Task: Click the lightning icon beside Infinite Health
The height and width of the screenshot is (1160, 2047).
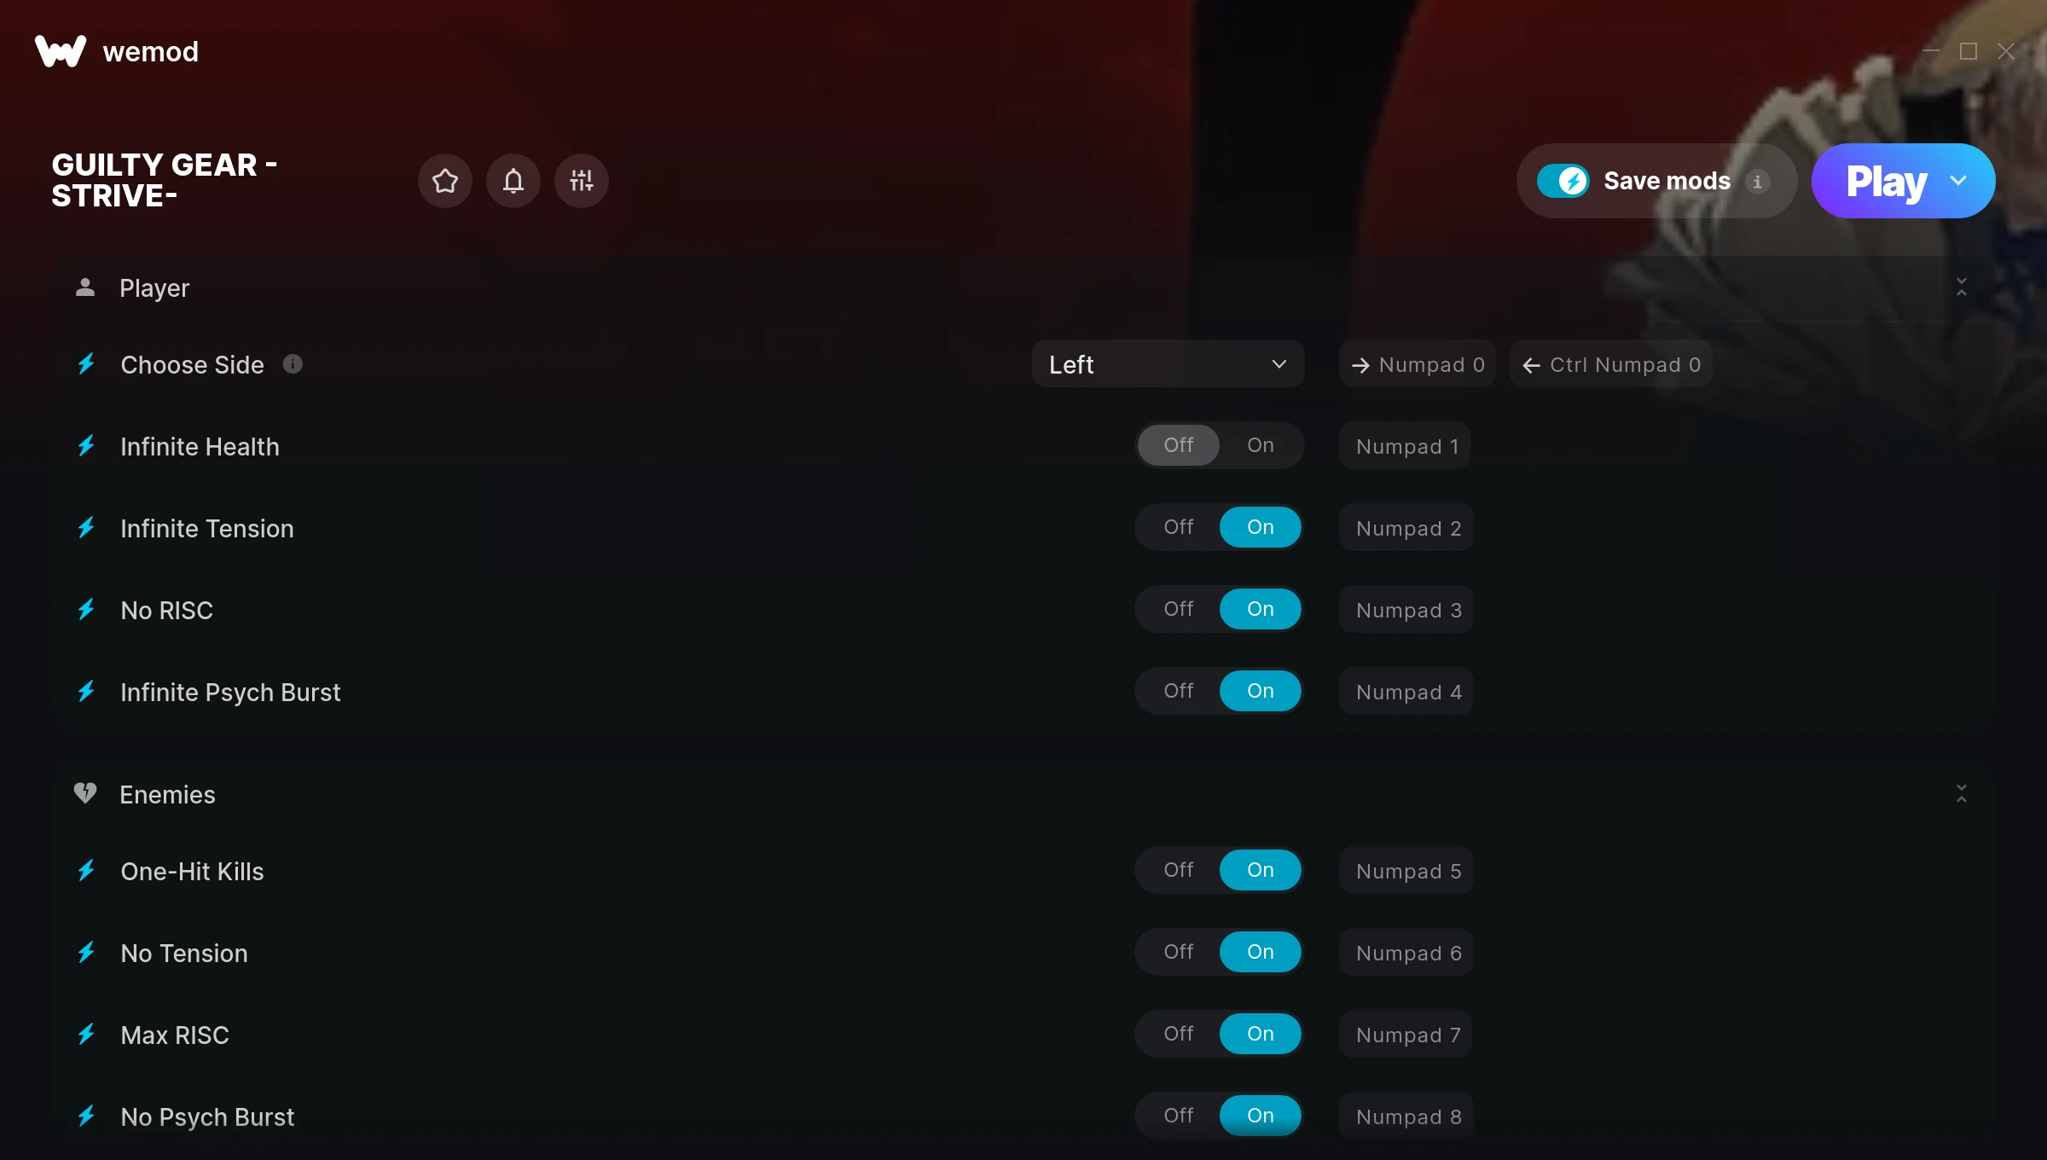Action: click(x=86, y=446)
